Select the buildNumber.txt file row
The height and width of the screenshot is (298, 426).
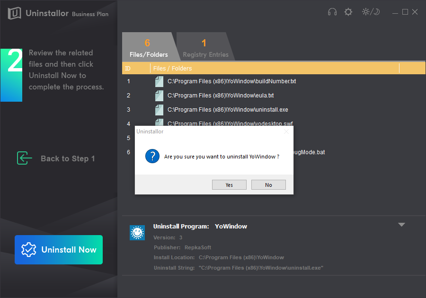tap(274, 81)
